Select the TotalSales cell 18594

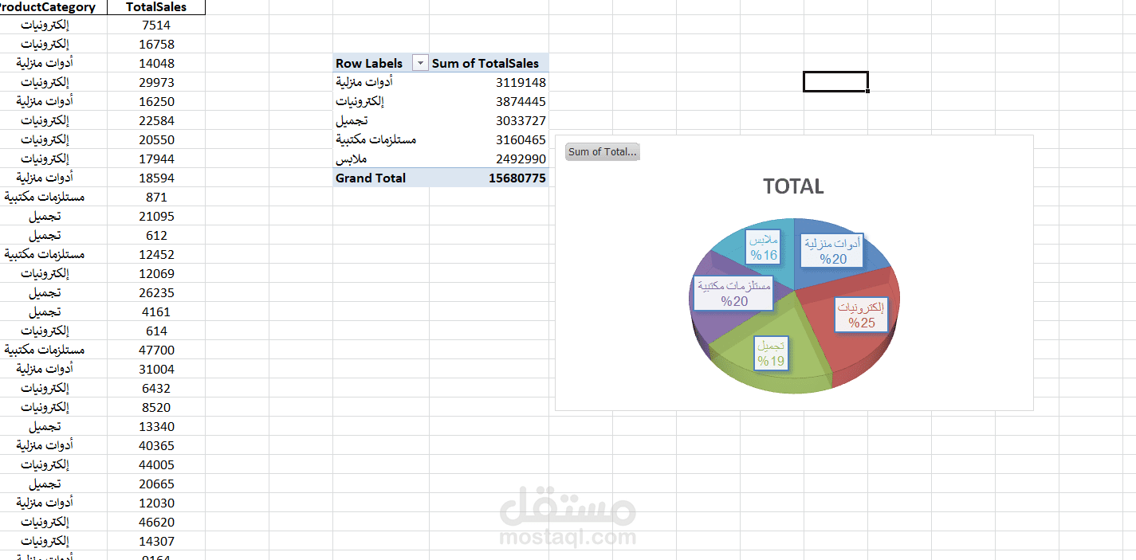(x=156, y=178)
